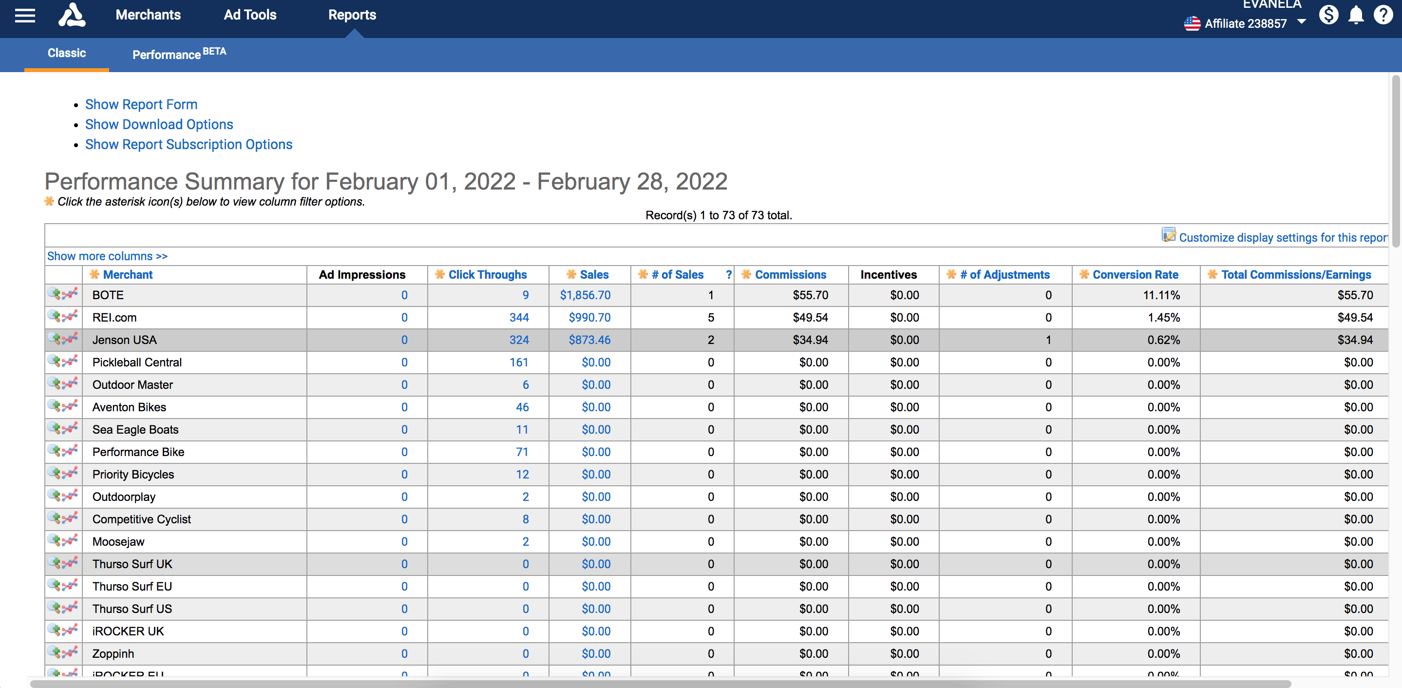Click the # of Adjustments filter asterisk
The height and width of the screenshot is (688, 1402).
[951, 274]
